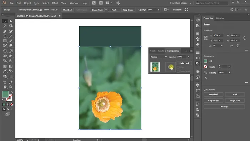The height and width of the screenshot is (141, 250).
Task: Click Unembed in Quick Actions
Action: coord(213,94)
